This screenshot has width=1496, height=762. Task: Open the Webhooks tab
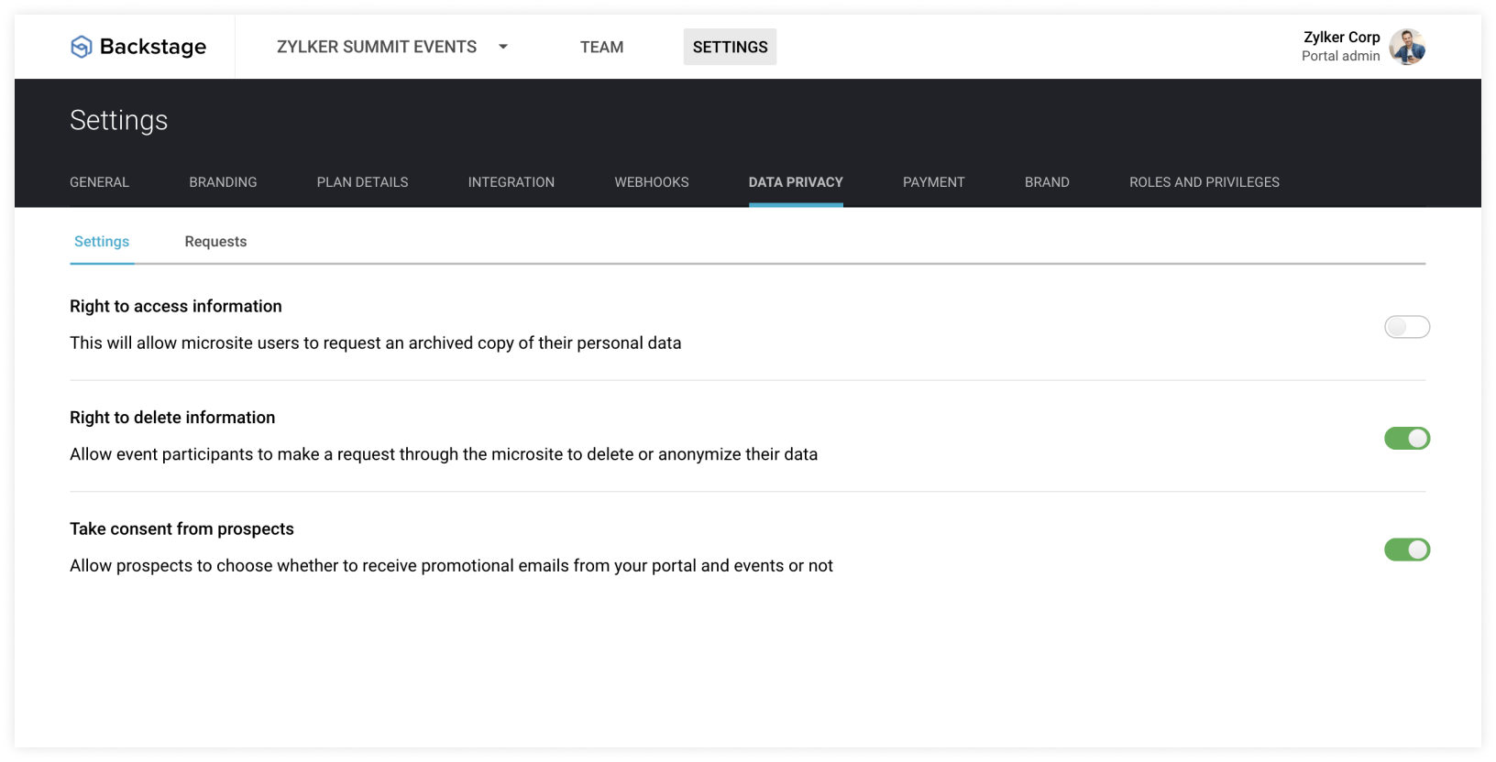(651, 182)
